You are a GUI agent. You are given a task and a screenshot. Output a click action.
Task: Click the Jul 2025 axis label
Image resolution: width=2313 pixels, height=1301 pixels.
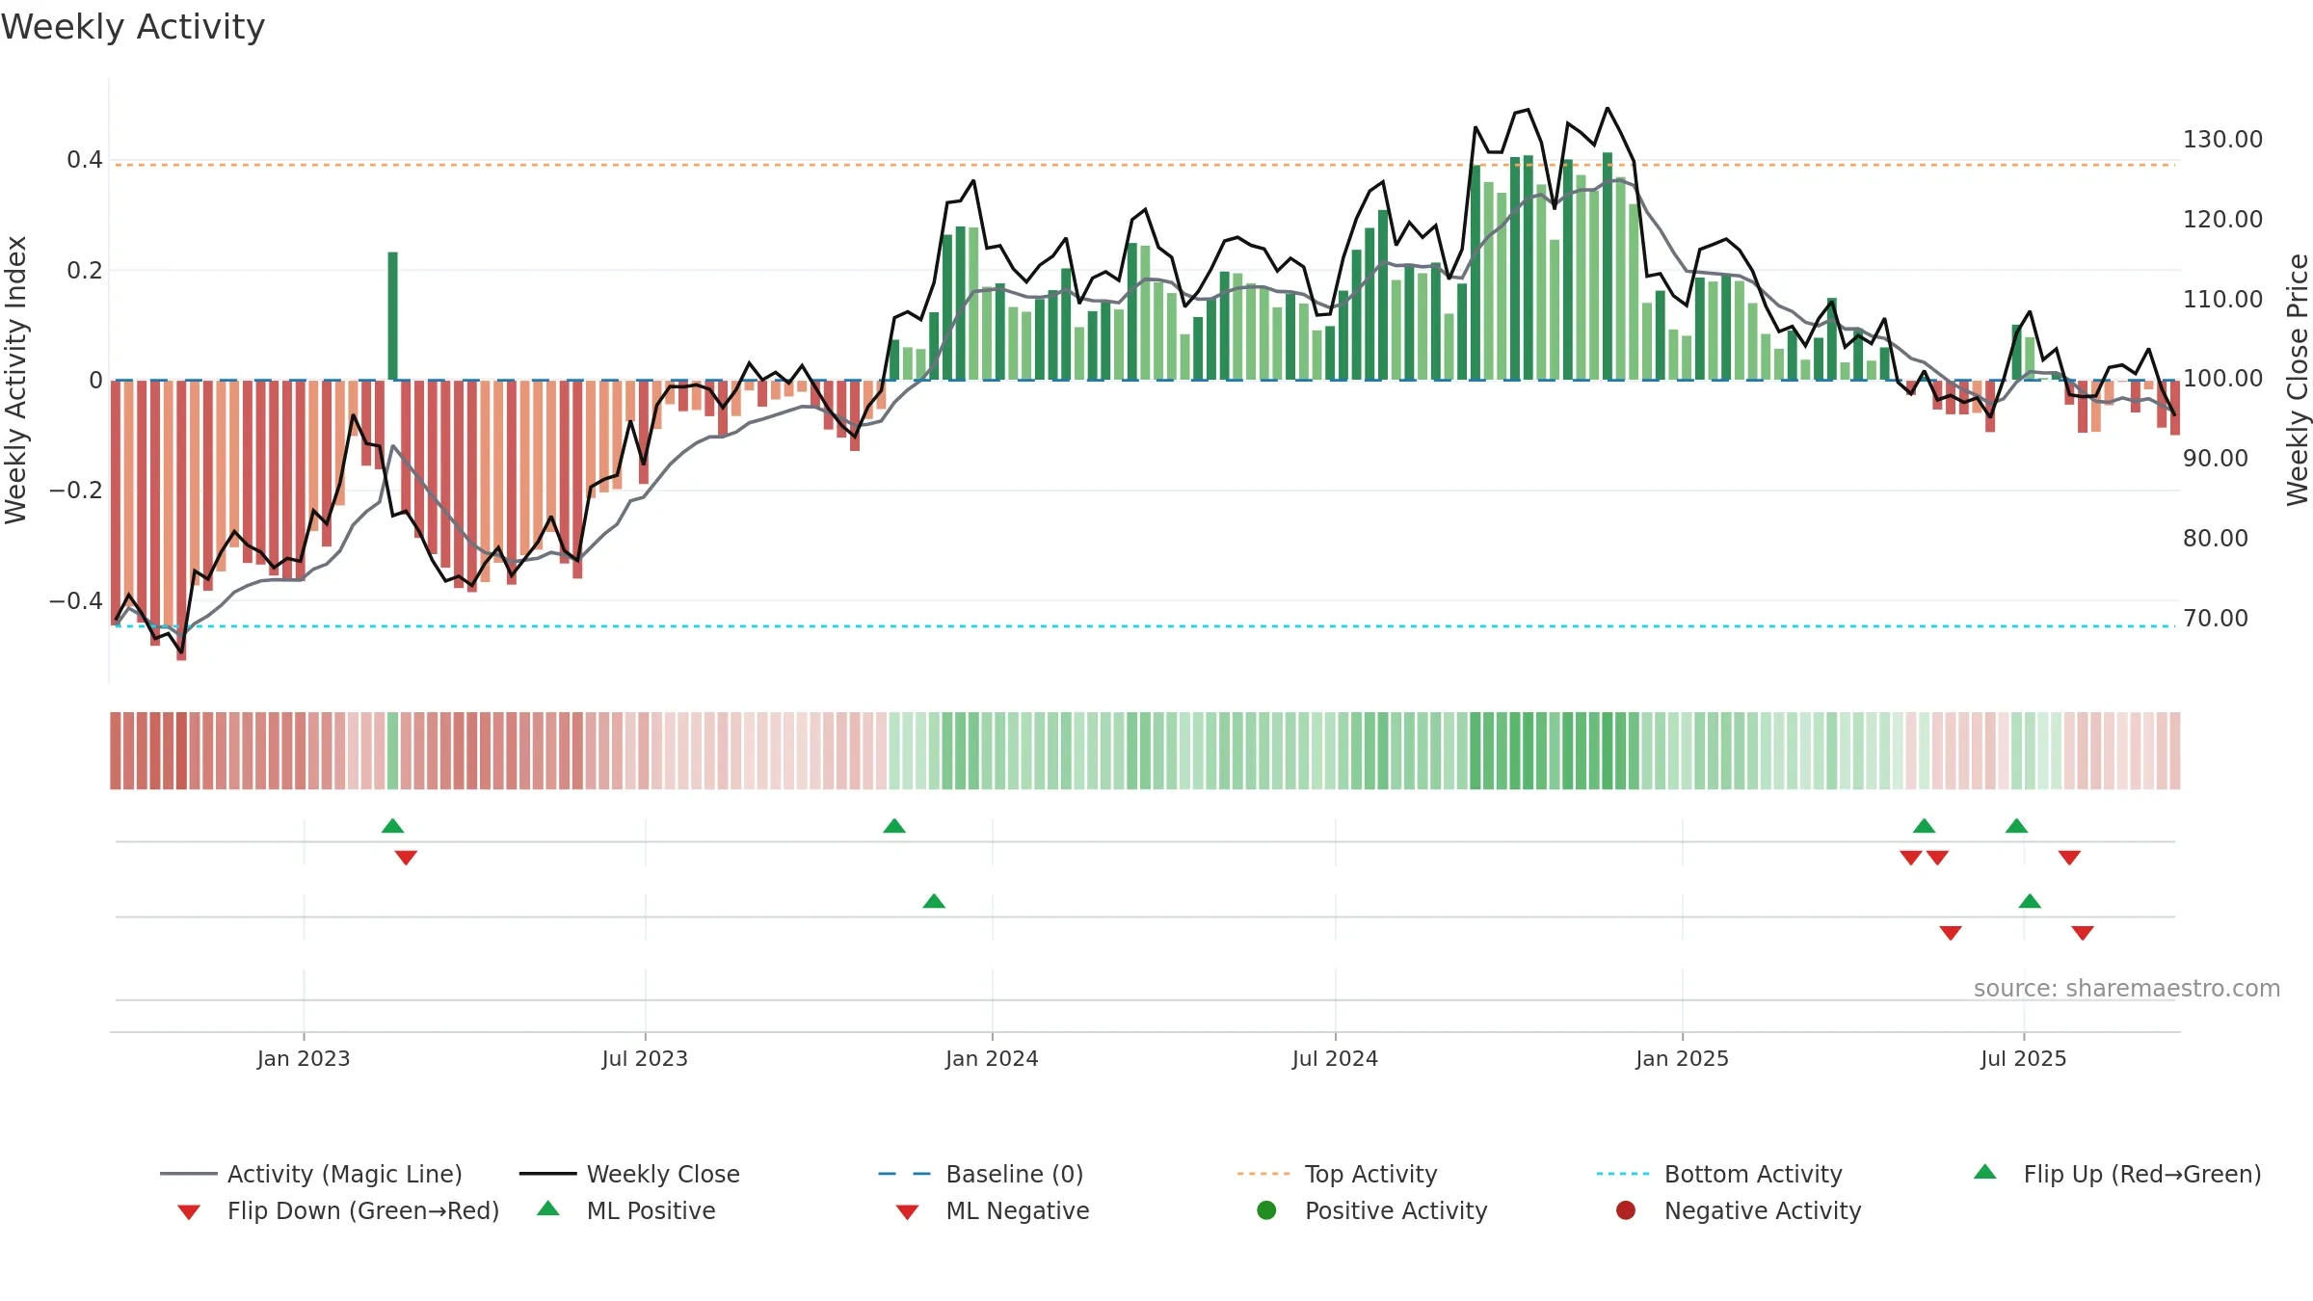(x=2024, y=1059)
